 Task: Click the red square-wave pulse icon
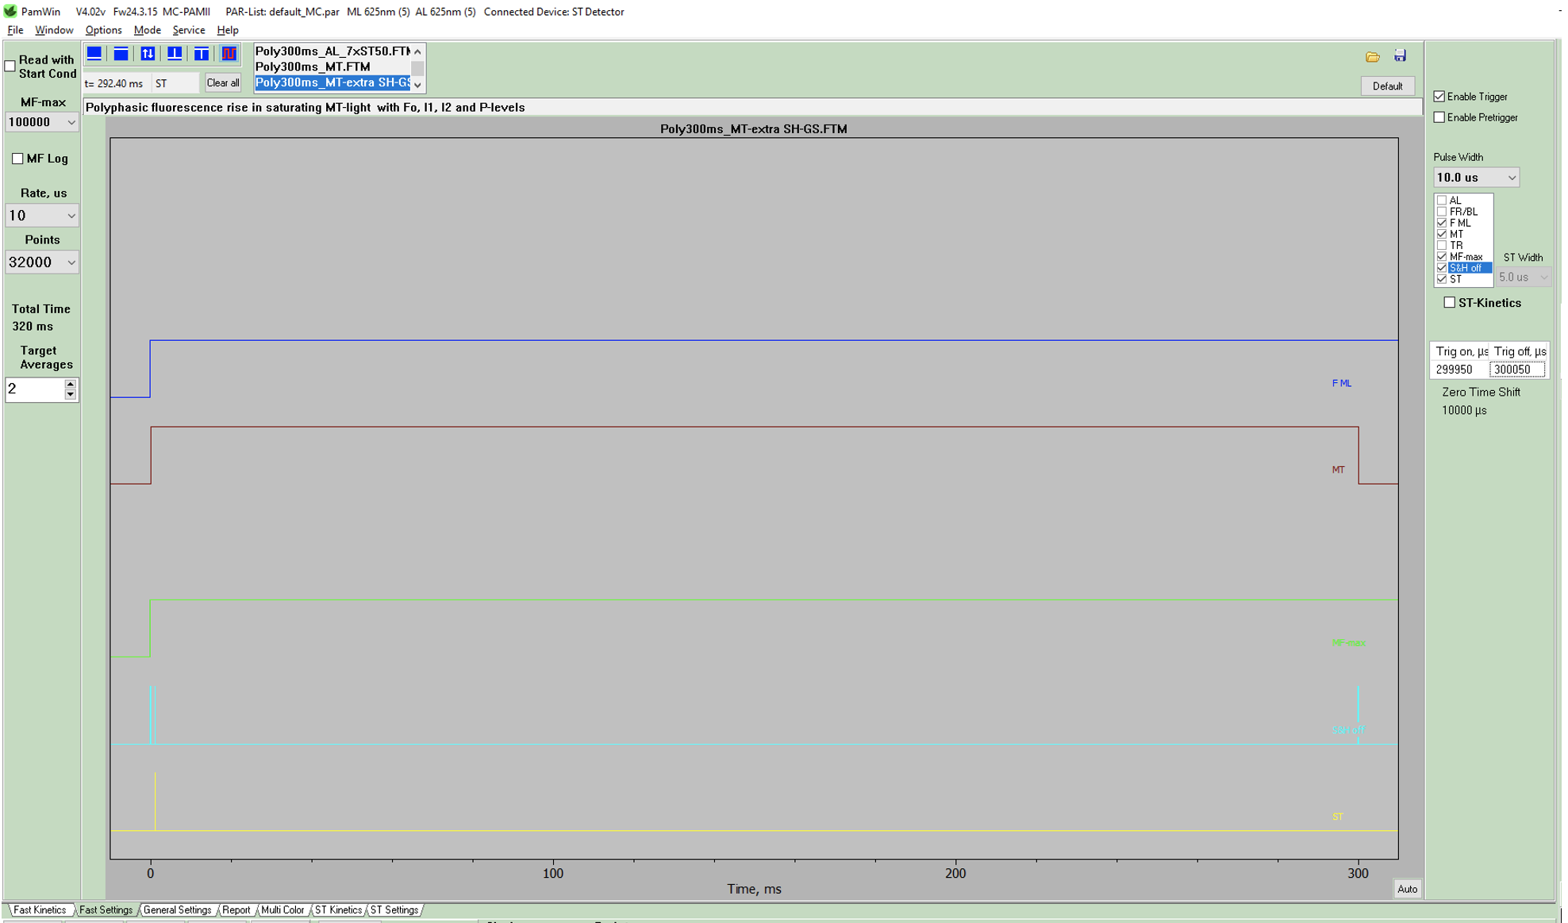[x=229, y=54]
